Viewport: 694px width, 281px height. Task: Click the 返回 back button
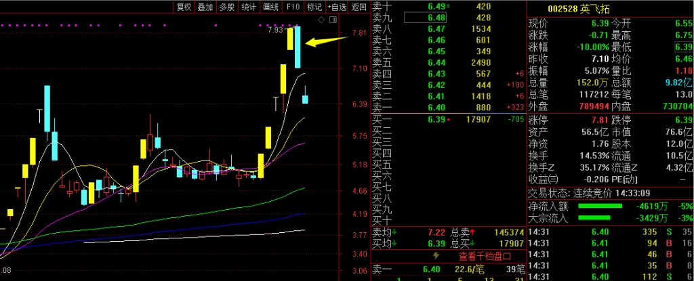pos(359,7)
